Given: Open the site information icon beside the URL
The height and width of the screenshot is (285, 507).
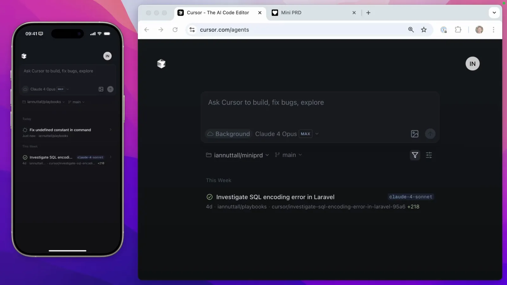Looking at the screenshot, I should [x=192, y=30].
